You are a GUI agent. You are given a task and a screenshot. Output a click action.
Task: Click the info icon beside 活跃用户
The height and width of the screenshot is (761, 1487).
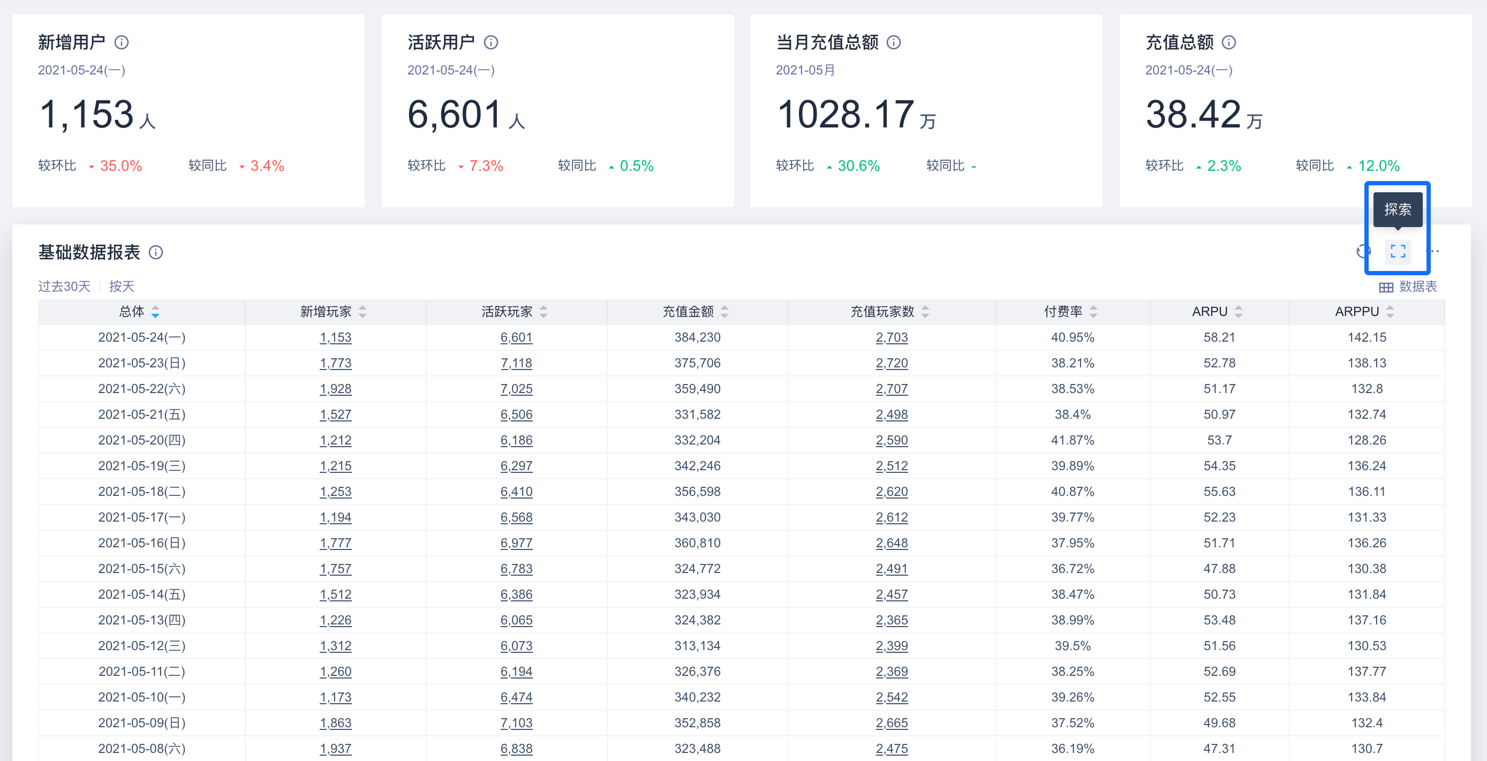(x=490, y=42)
